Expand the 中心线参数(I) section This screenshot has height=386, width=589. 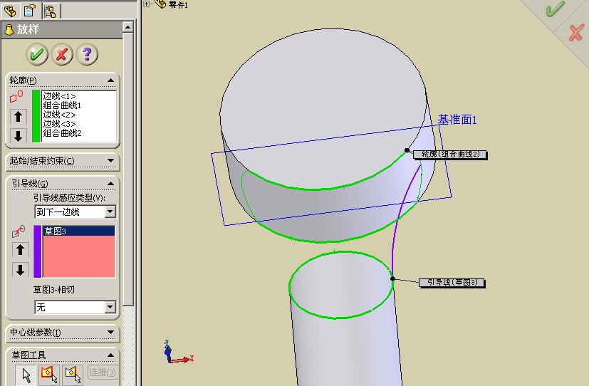(110, 332)
